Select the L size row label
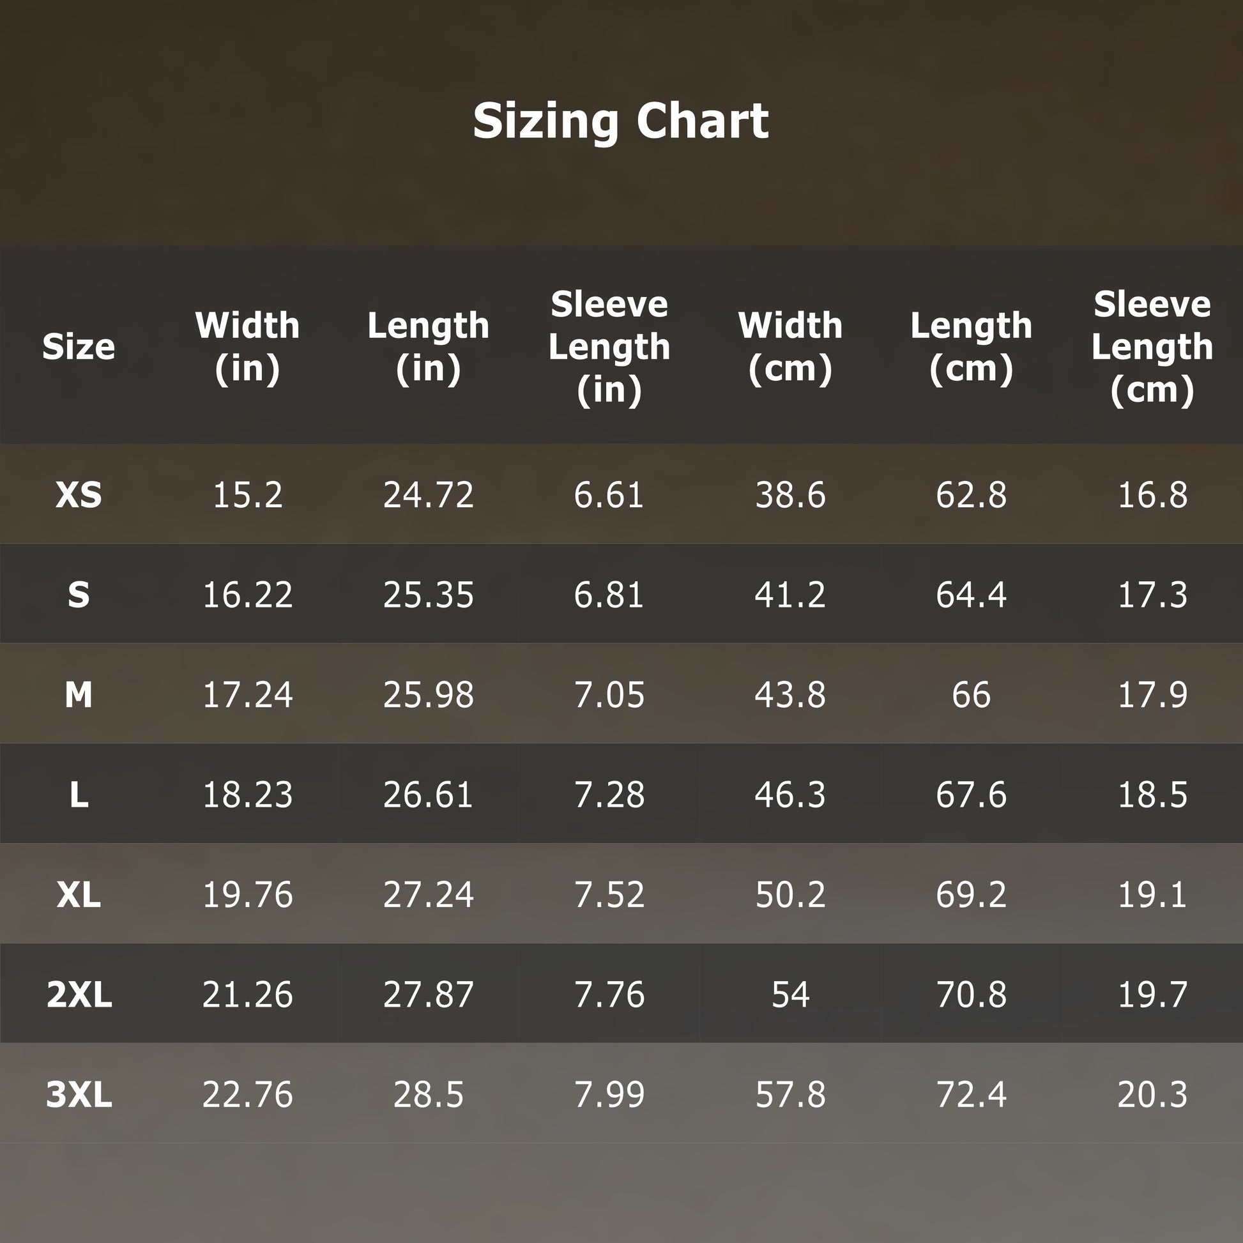 [79, 795]
